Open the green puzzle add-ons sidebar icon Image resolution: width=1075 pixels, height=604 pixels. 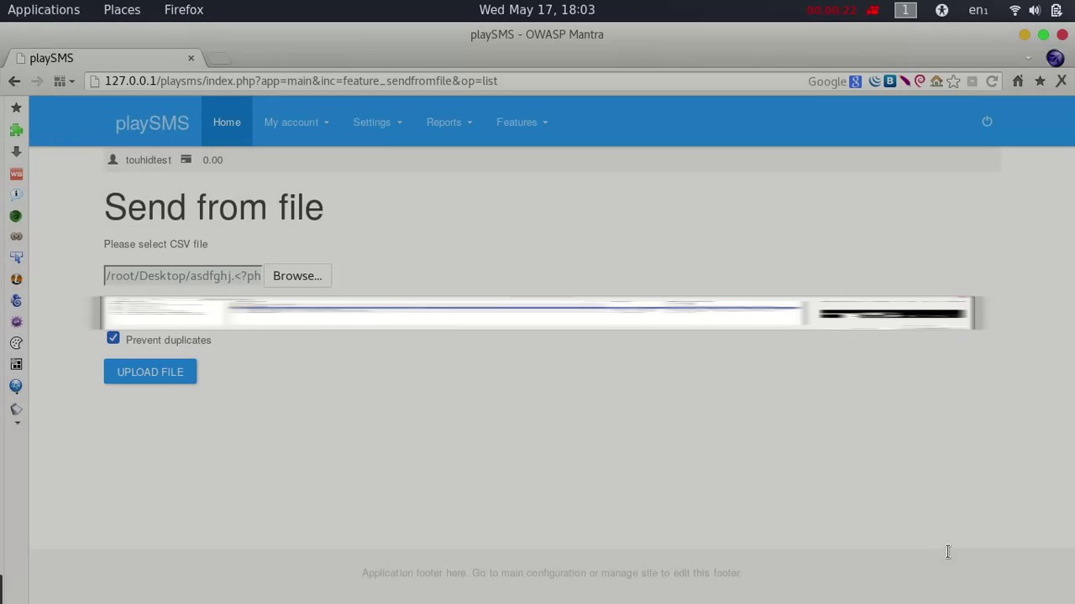pos(16,130)
